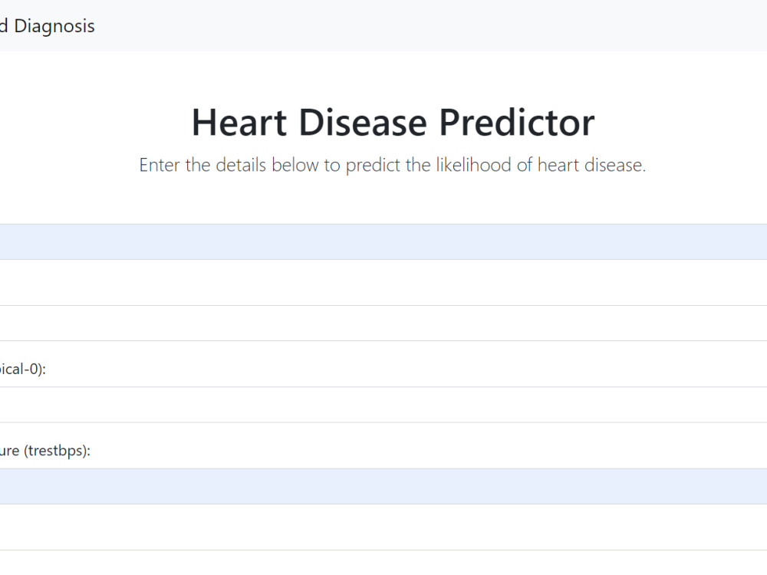This screenshot has height=575, width=767.
Task: Open the Diagnosis brand link in navbar
Action: coord(48,26)
